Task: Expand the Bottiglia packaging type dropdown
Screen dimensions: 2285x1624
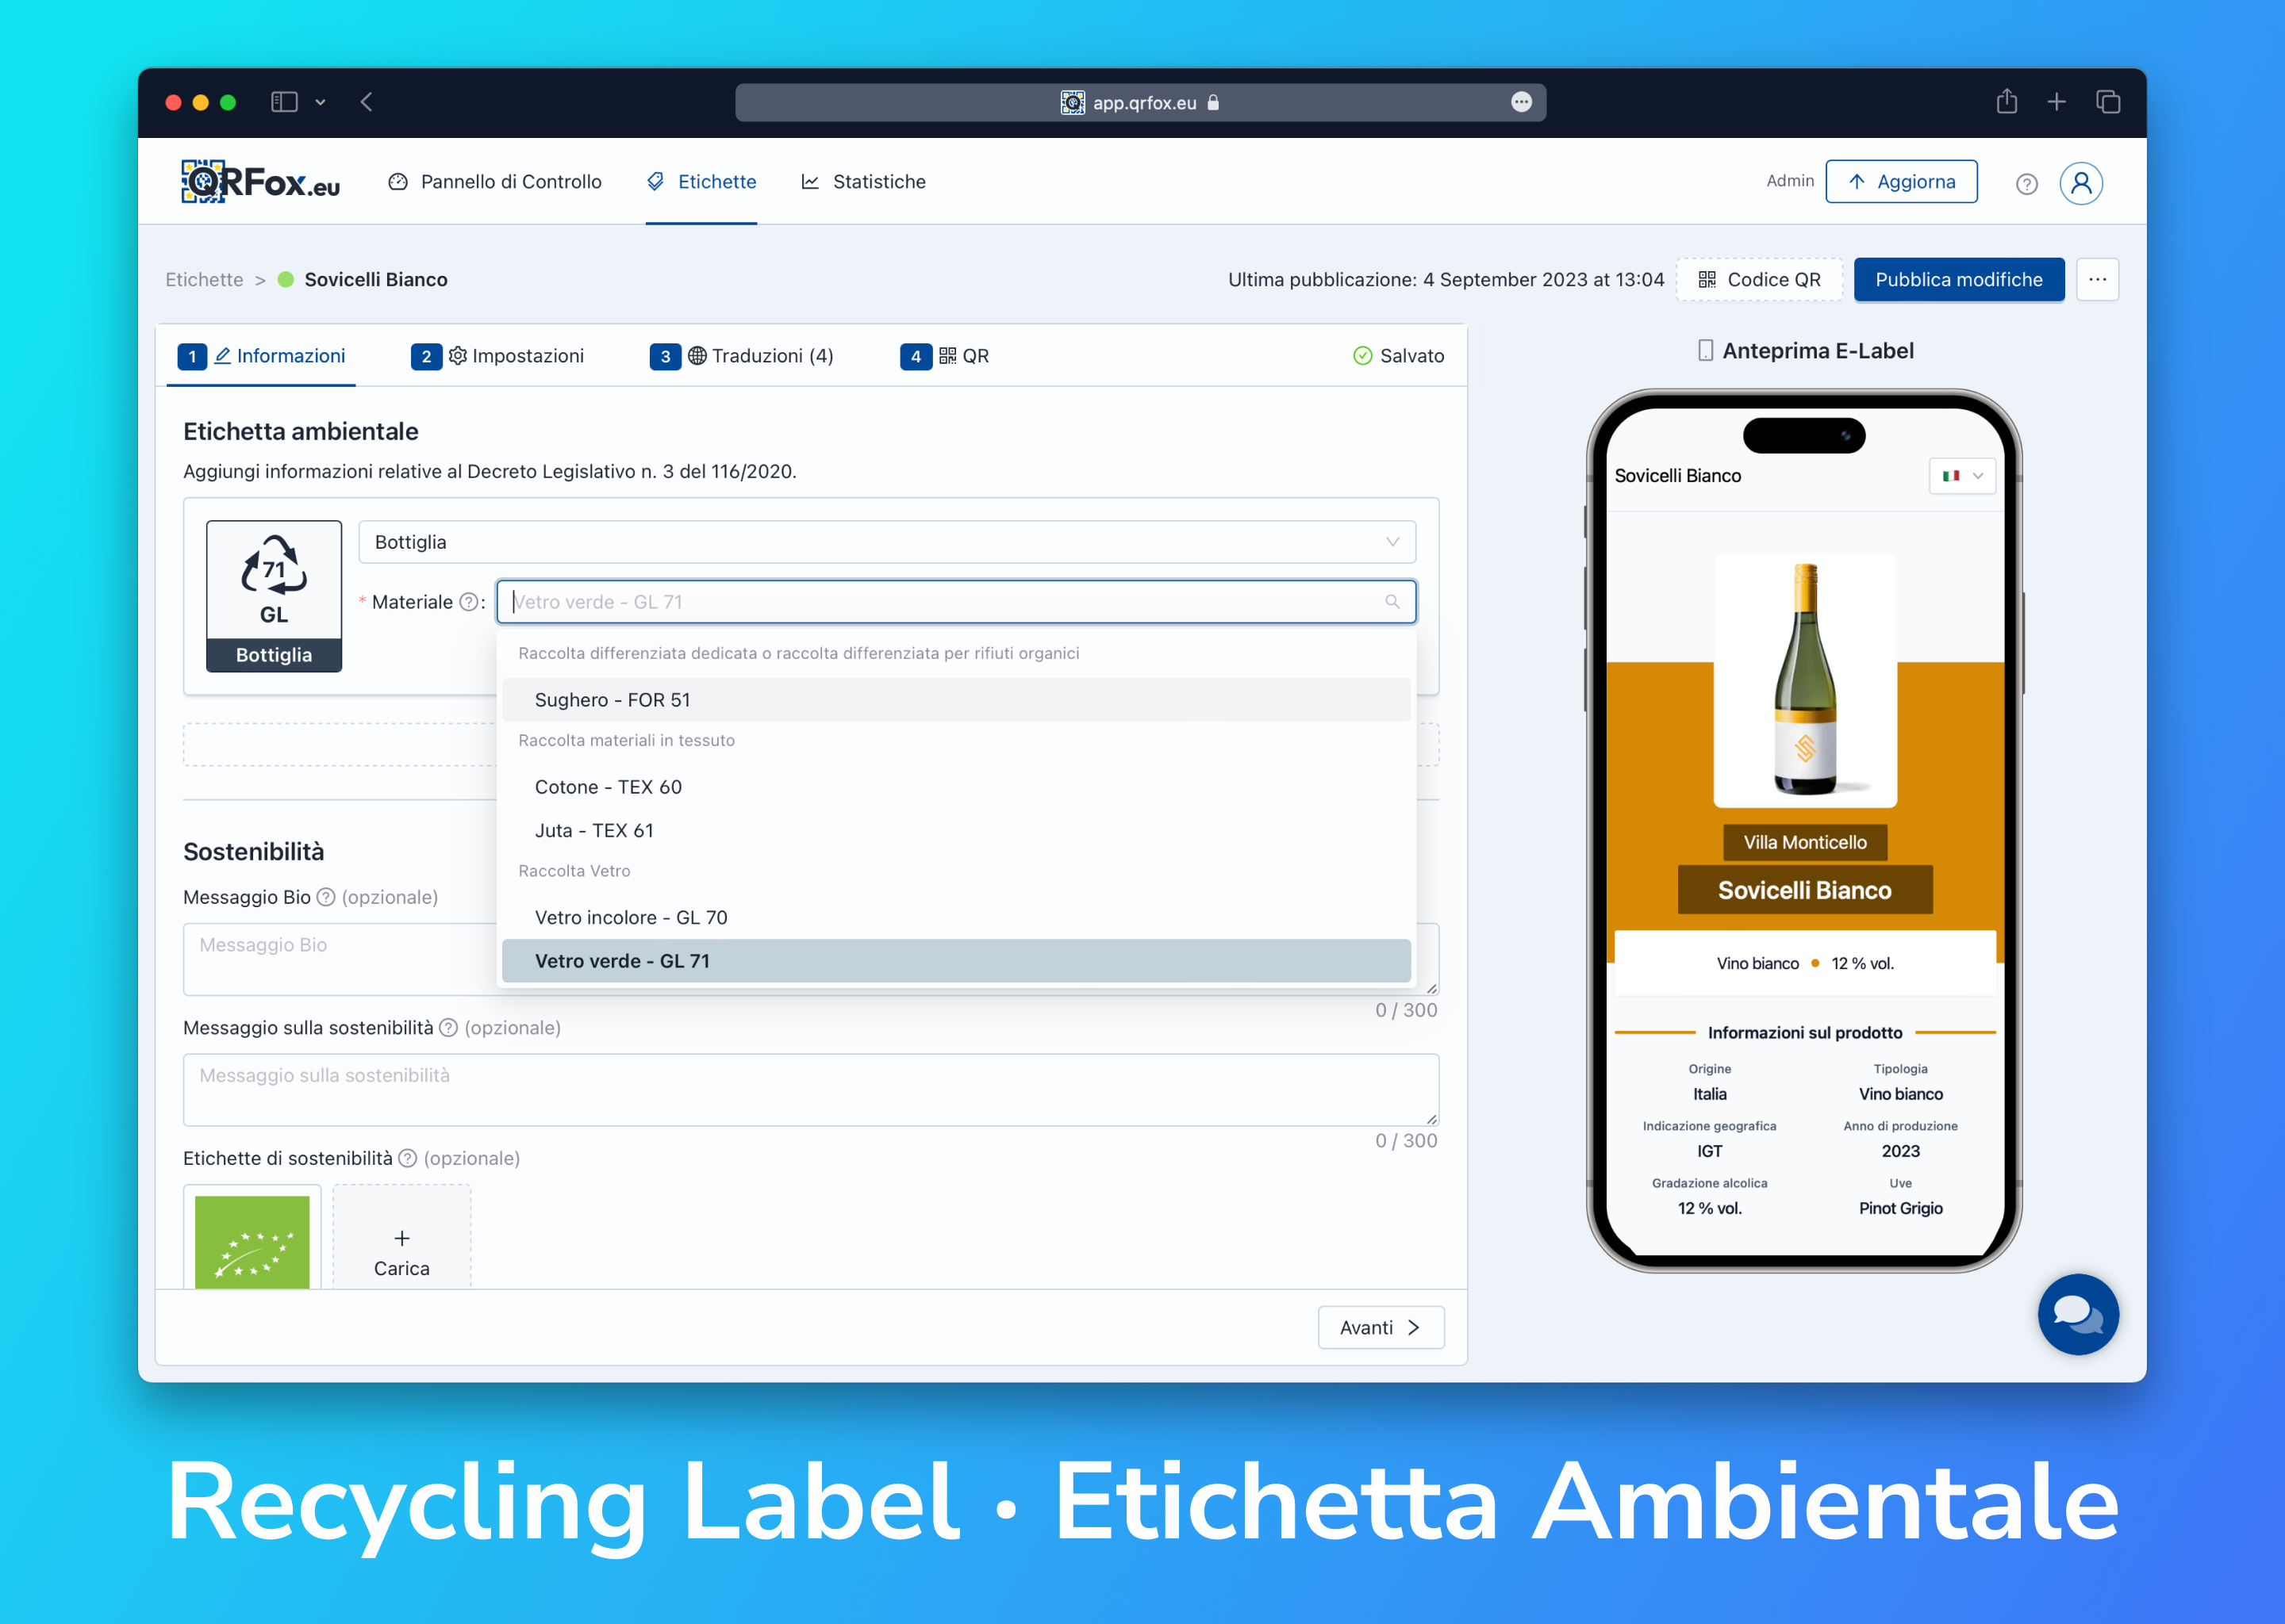Action: click(886, 542)
